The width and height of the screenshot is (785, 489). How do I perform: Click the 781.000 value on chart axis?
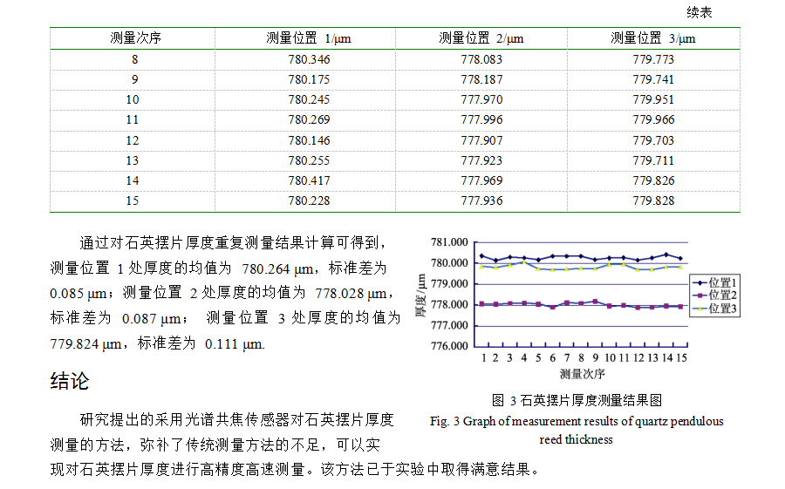tap(450, 242)
